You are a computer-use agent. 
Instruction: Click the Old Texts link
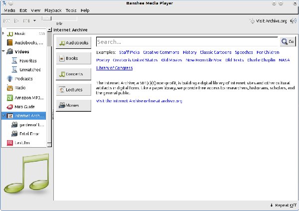235,60
